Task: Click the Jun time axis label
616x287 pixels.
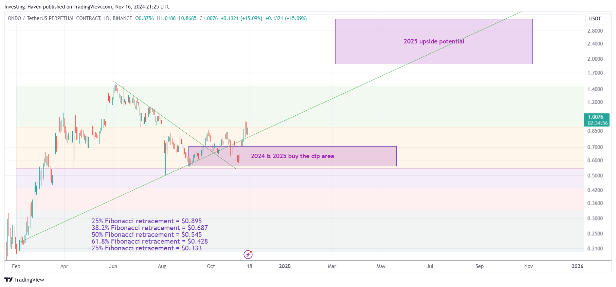Action: point(113,266)
